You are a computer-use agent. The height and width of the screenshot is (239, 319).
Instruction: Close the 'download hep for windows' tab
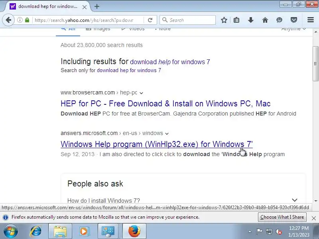tap(85, 7)
